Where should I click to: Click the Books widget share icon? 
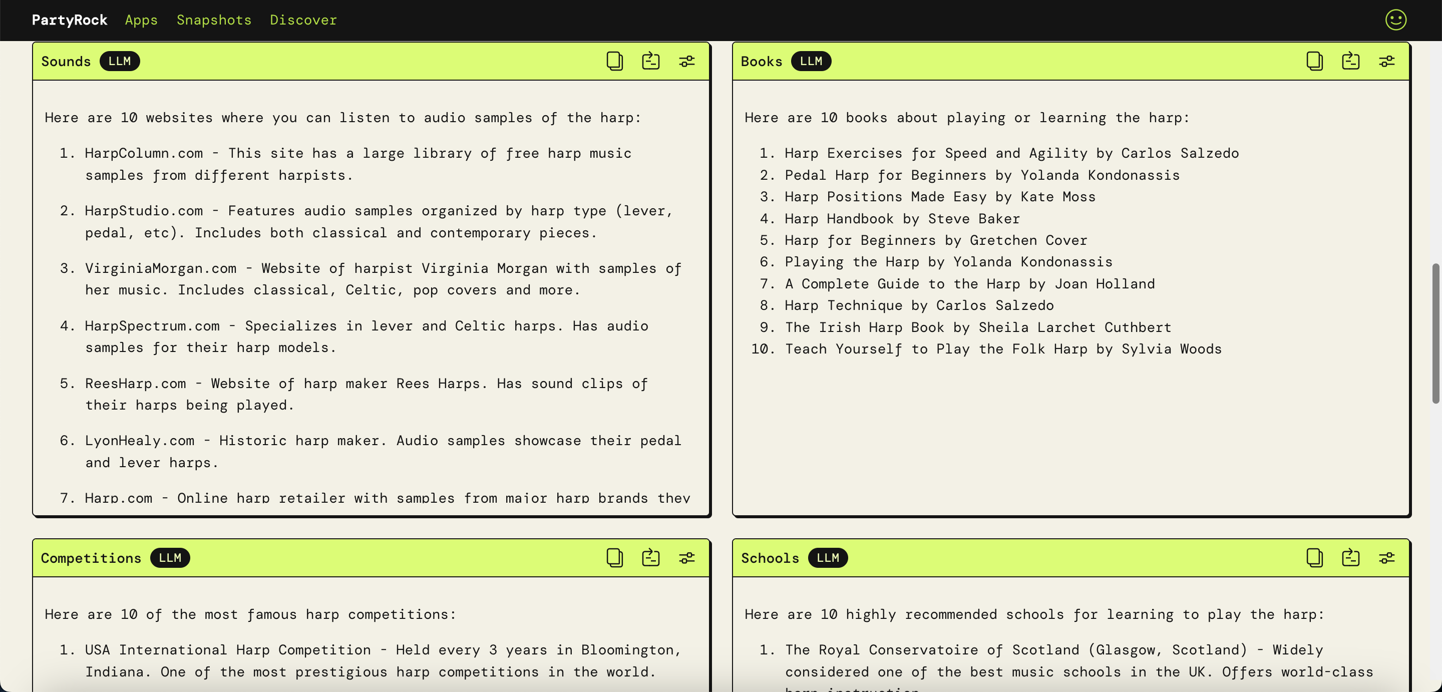(1350, 61)
